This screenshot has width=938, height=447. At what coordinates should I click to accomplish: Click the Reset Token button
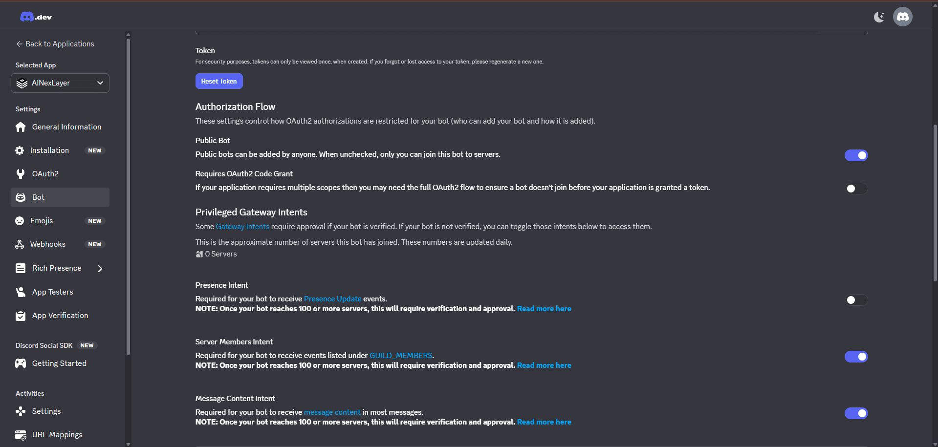pos(218,81)
